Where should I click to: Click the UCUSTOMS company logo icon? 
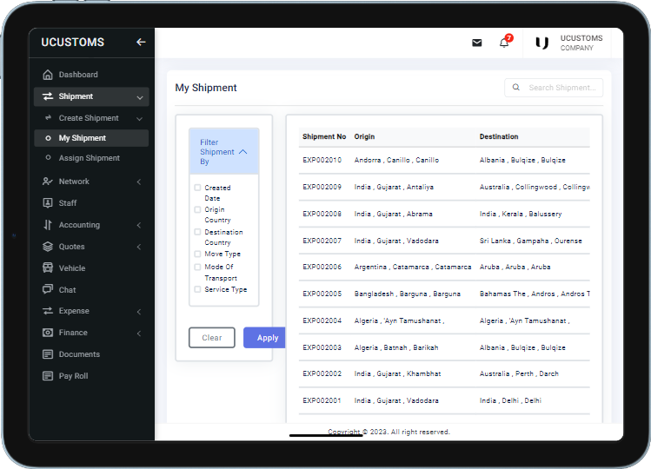click(542, 43)
